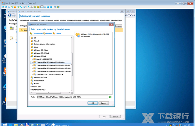This screenshot has width=195, height=126.
Task: Expand VMware ESXi 6.5 Update02-USB-ABR node
Action: (32, 62)
